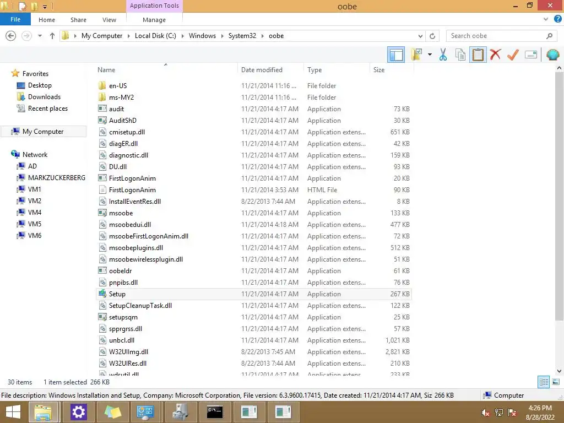This screenshot has height=423, width=564.
Task: Click the Action Center flag tray icon
Action: coord(512,413)
